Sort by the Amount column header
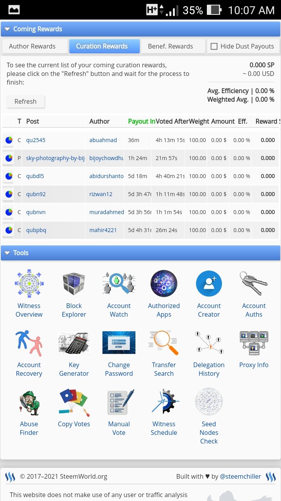281x501 pixels. coord(223,121)
